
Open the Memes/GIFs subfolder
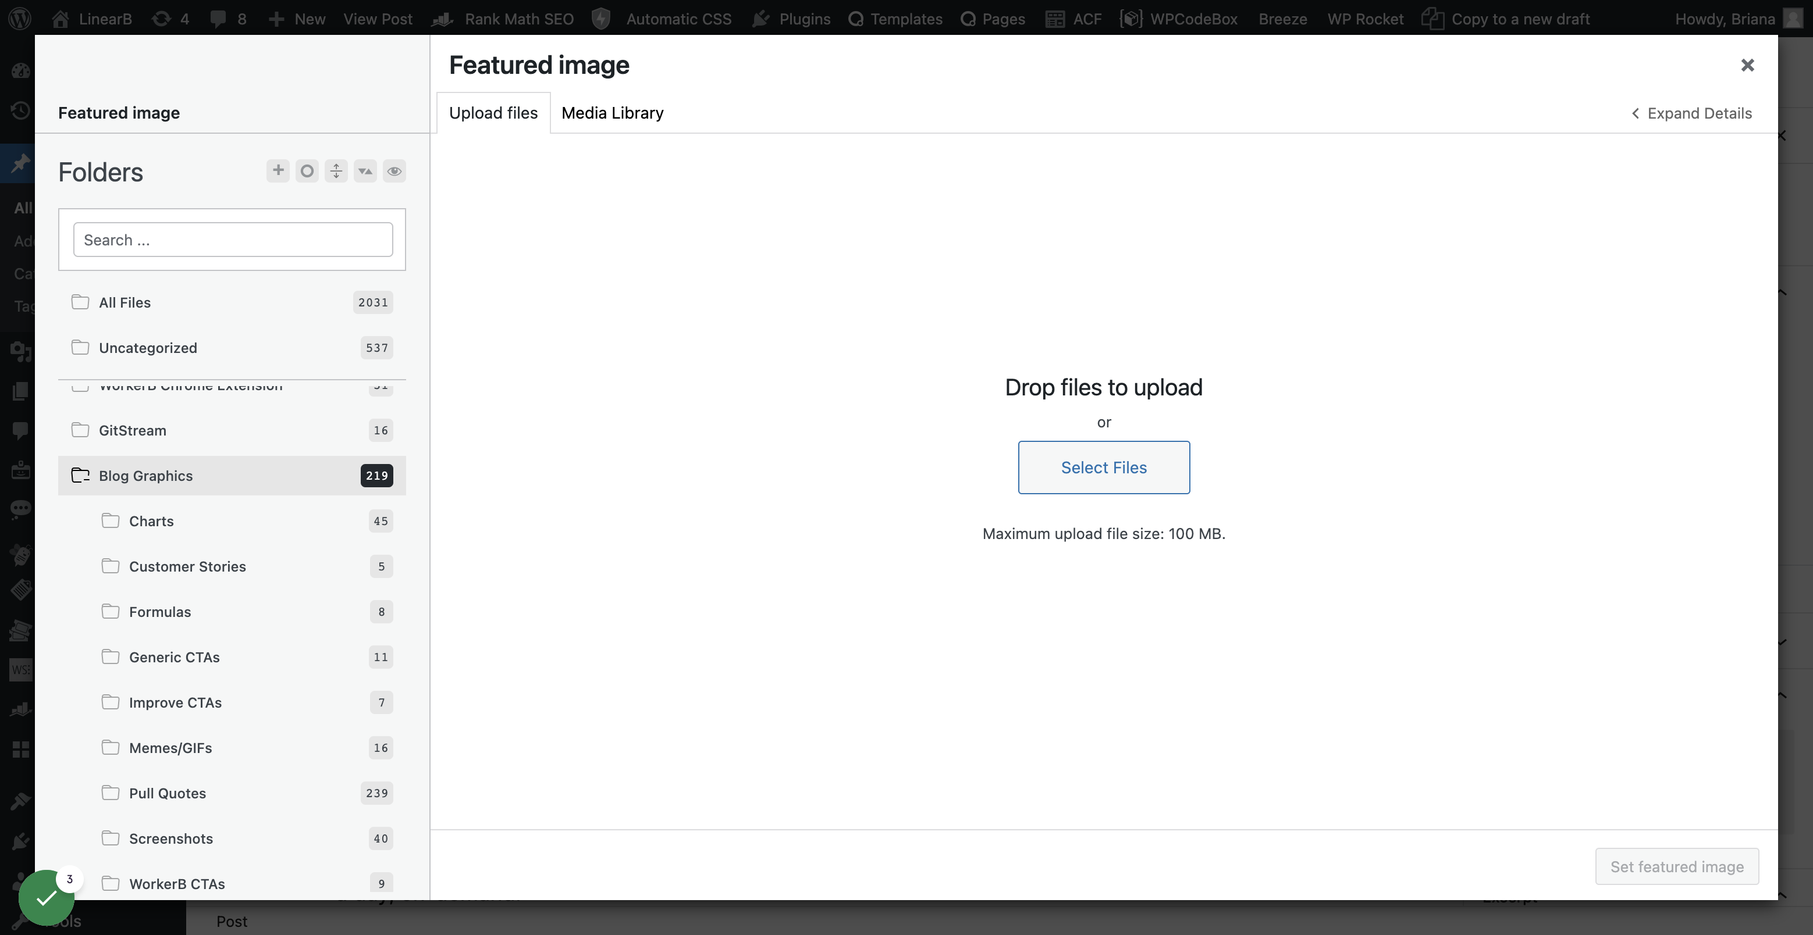click(x=246, y=748)
